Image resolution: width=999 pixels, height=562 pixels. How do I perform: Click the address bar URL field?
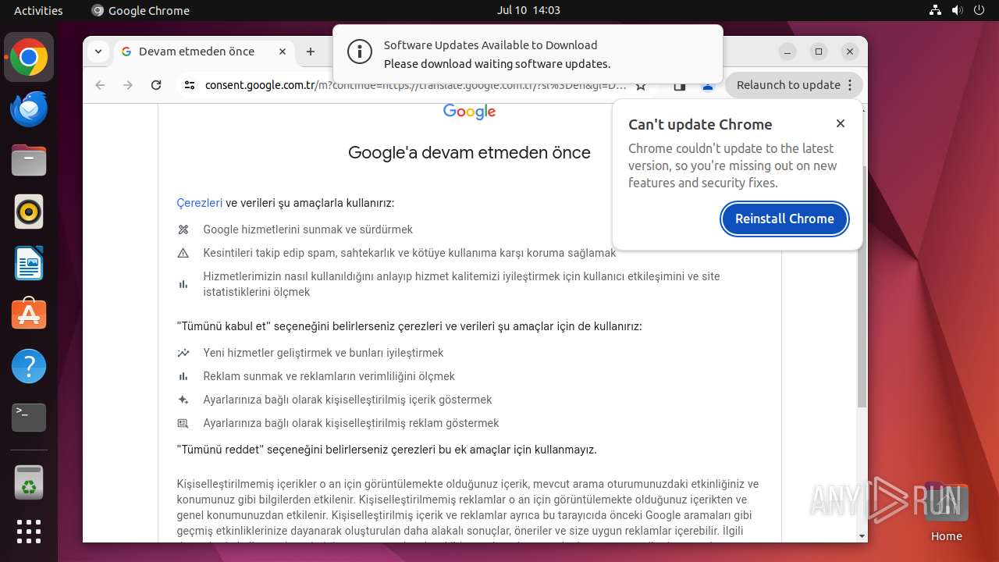[415, 85]
